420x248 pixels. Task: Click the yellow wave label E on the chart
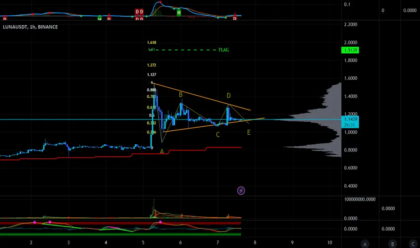249,133
